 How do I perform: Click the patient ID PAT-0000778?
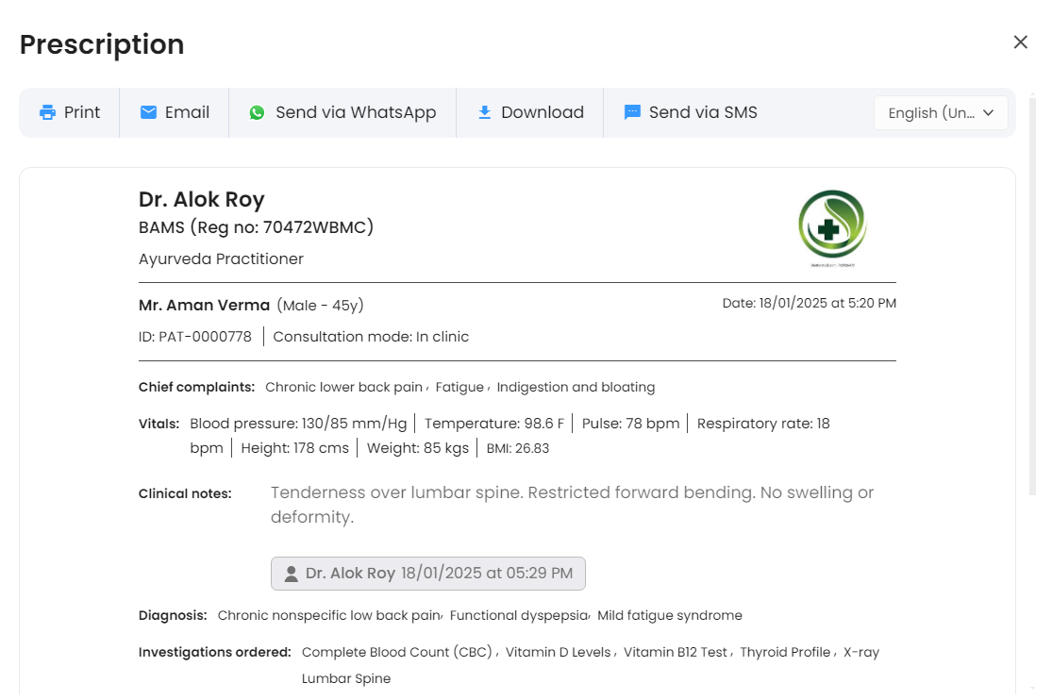(x=195, y=337)
